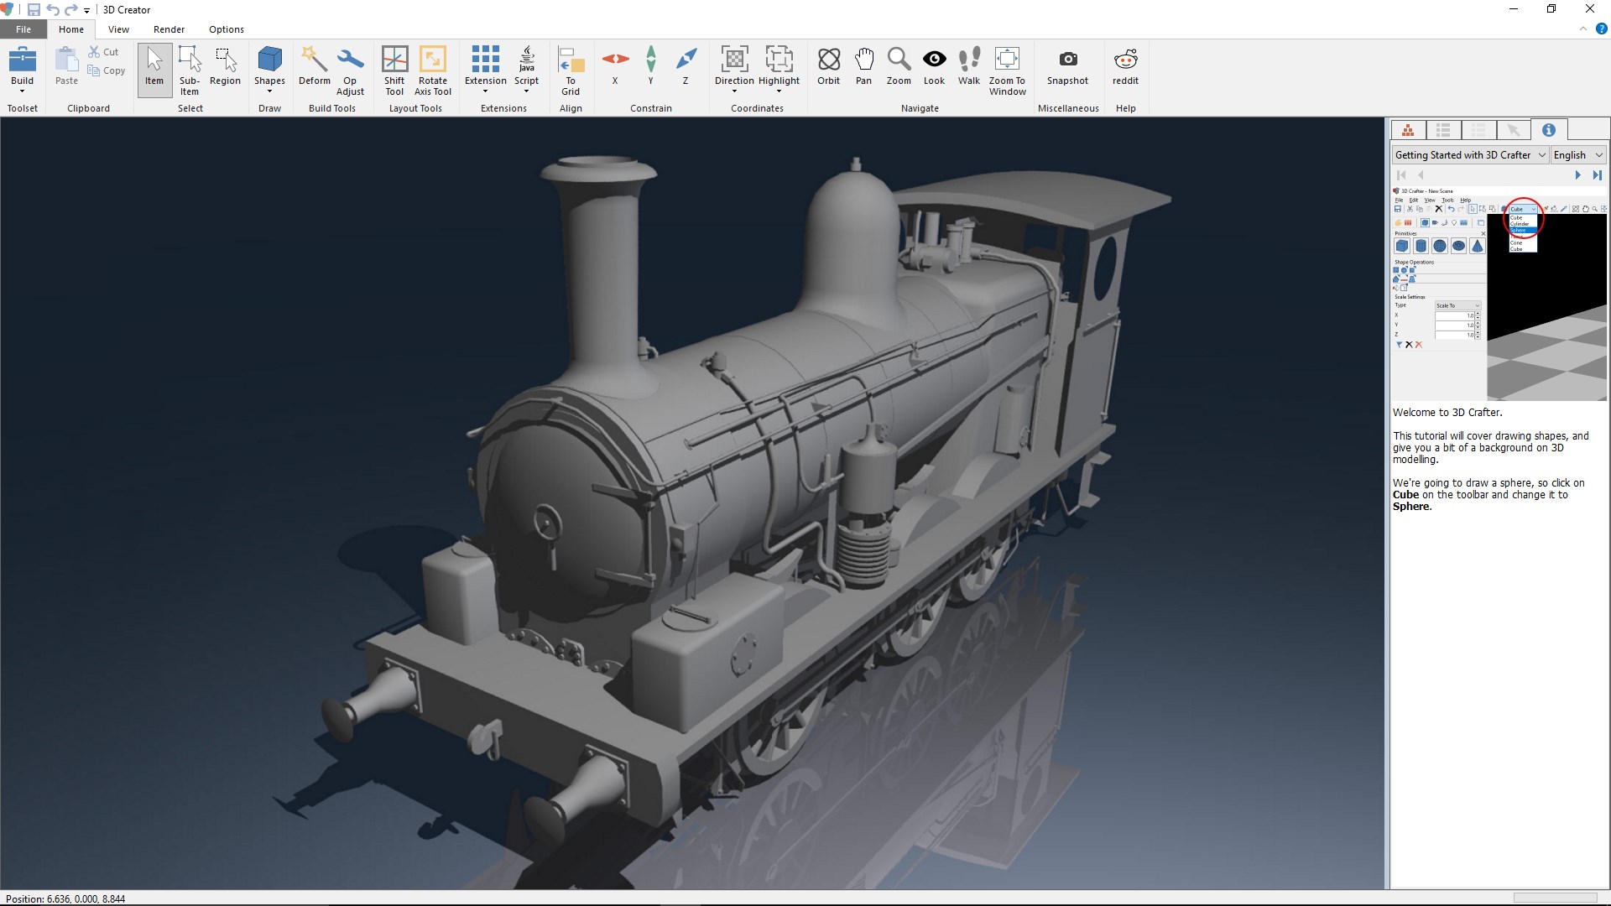Open the Getting Started with 3D Crafter dropdown
The image size is (1611, 906).
tap(1469, 154)
